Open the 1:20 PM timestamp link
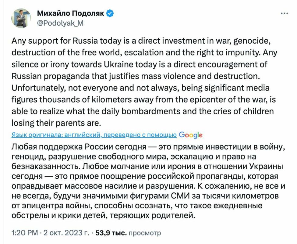The width and height of the screenshot is (297, 244). (25, 233)
